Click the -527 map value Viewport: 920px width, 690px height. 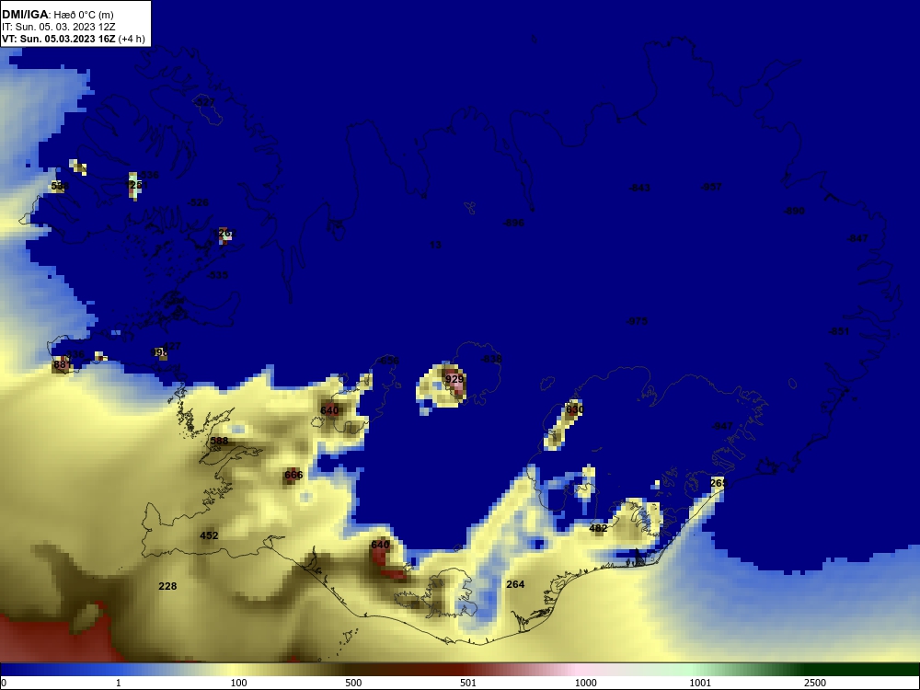[x=204, y=102]
